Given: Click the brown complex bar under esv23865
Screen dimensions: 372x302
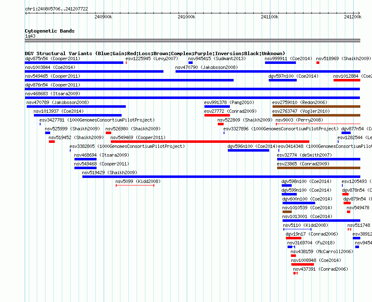Looking at the screenshot, I should tap(318, 168).
